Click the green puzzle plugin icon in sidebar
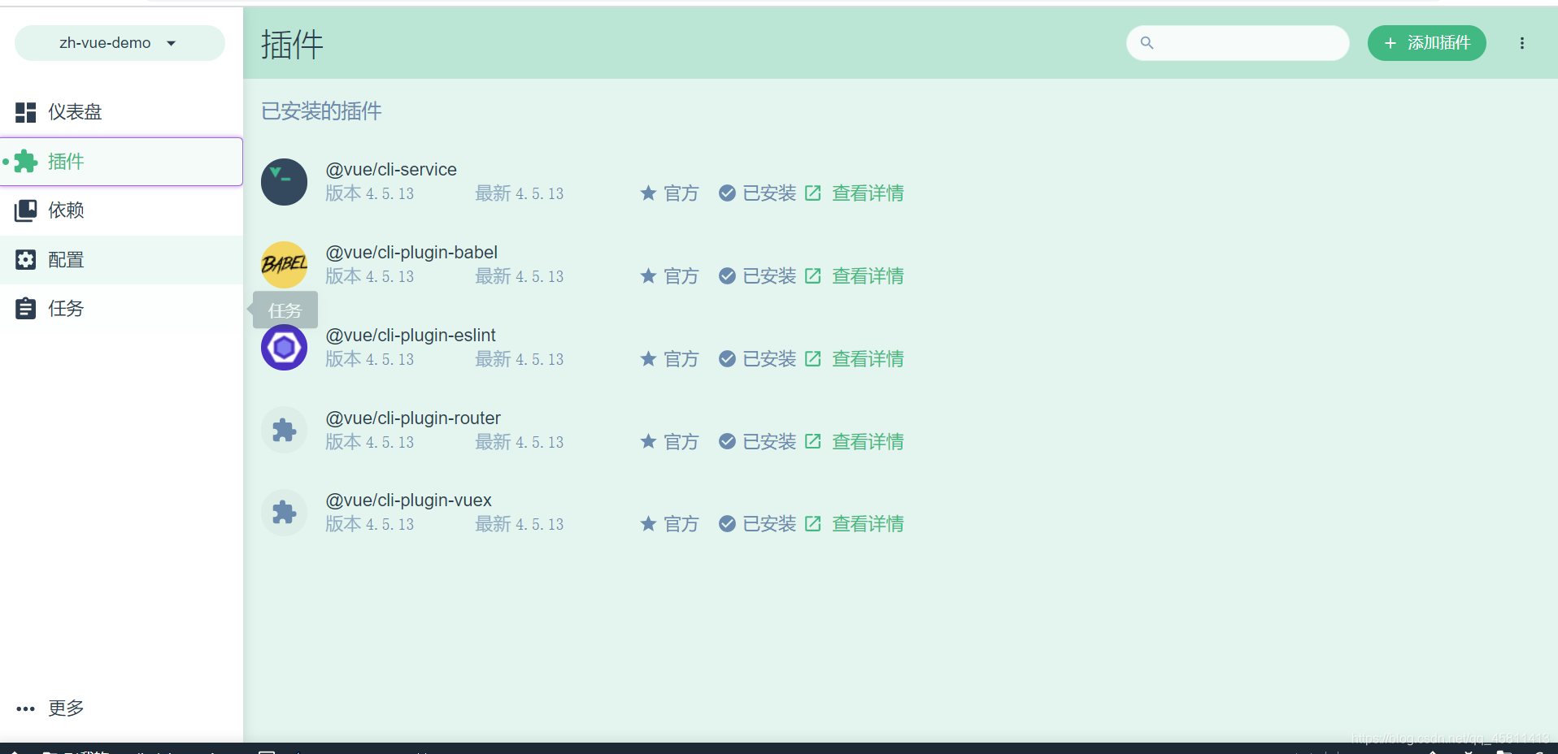Viewport: 1558px width, 754px height. coord(26,162)
